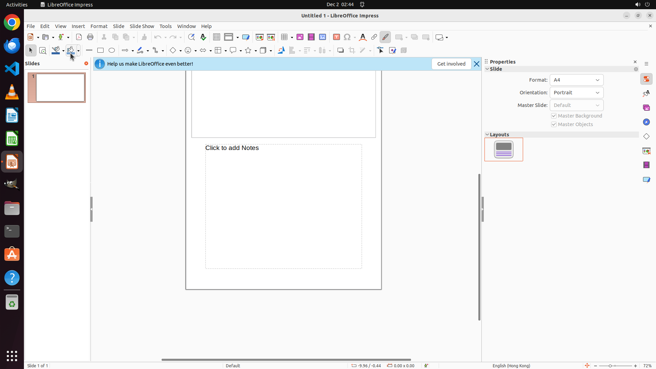
Task: Toggle Show Draw Functions highlighter button
Action: pos(385,37)
